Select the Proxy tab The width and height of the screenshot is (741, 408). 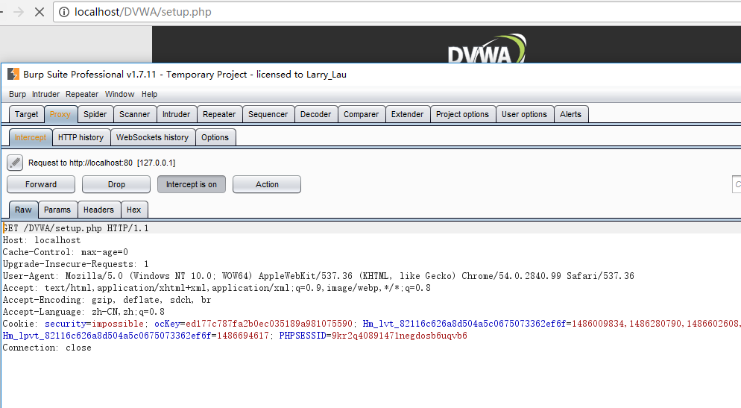coord(60,114)
